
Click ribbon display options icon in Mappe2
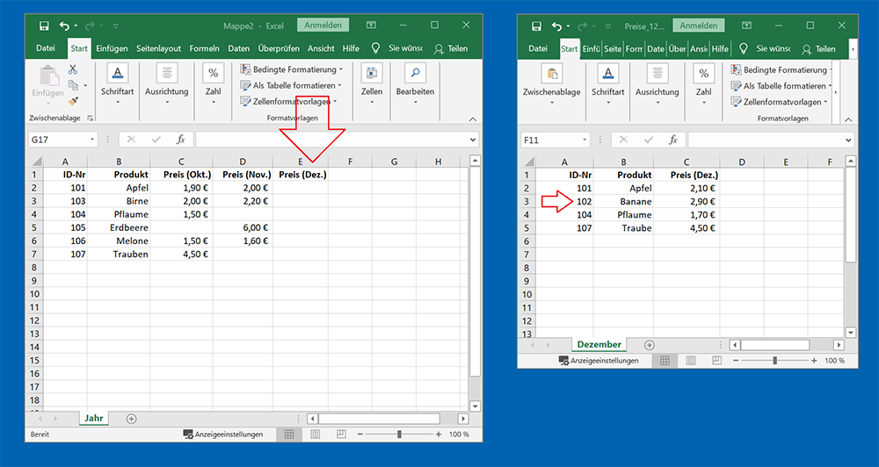point(371,25)
